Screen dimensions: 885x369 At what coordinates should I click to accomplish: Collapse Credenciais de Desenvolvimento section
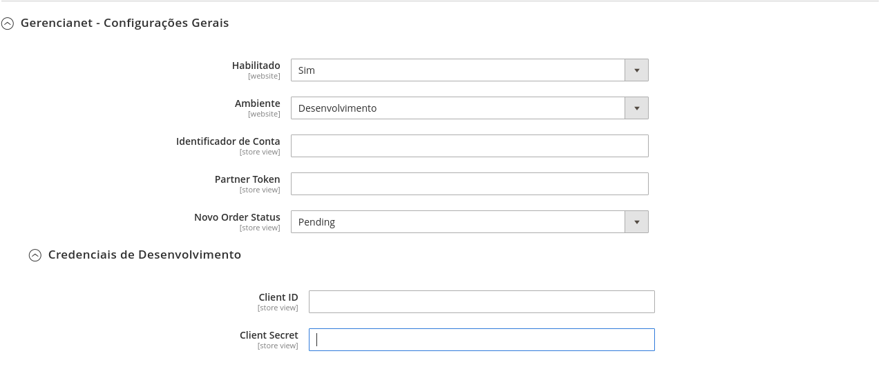click(35, 255)
